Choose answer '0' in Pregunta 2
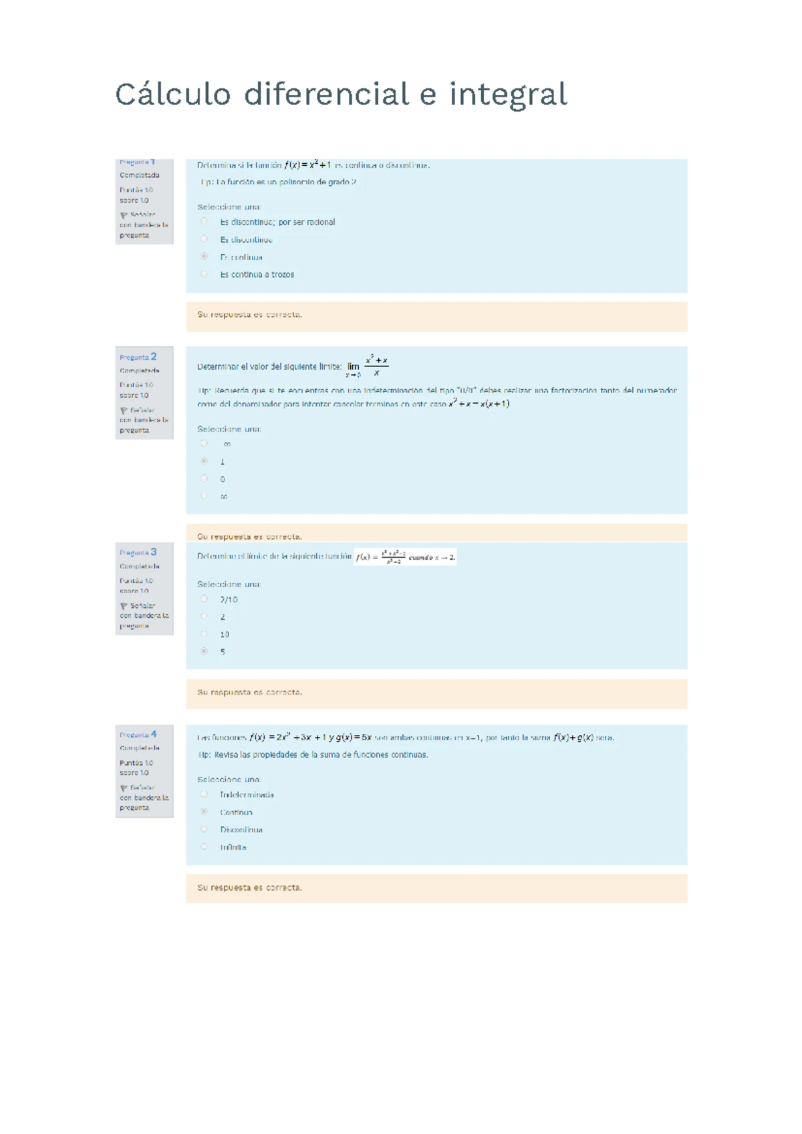This screenshot has width=802, height=1134. point(205,478)
